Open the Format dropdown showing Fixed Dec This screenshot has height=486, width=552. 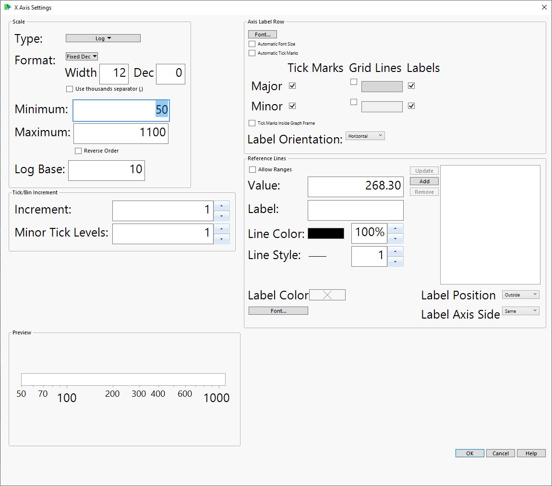click(81, 56)
